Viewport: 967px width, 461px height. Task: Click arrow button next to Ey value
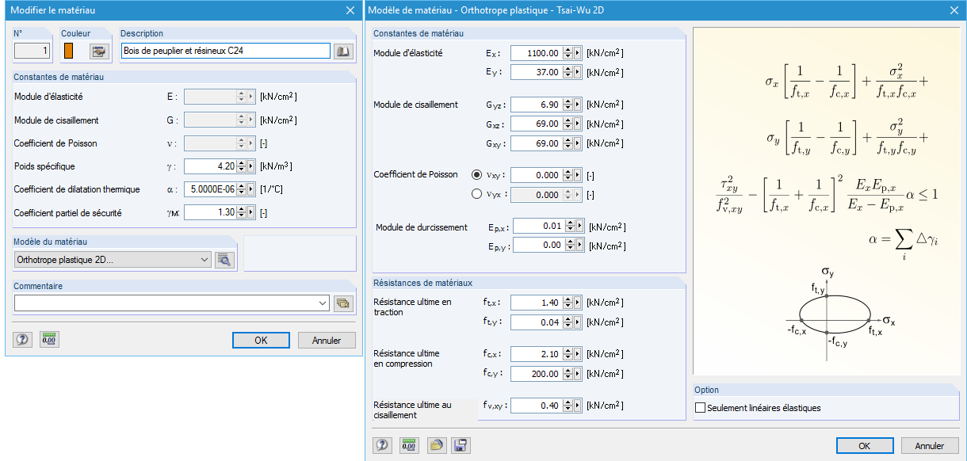578,72
